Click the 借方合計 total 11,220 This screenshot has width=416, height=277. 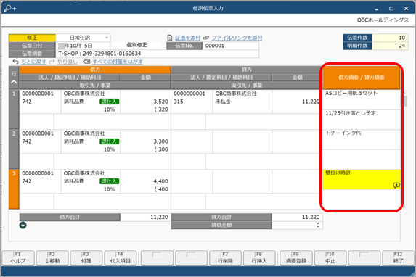pos(145,217)
